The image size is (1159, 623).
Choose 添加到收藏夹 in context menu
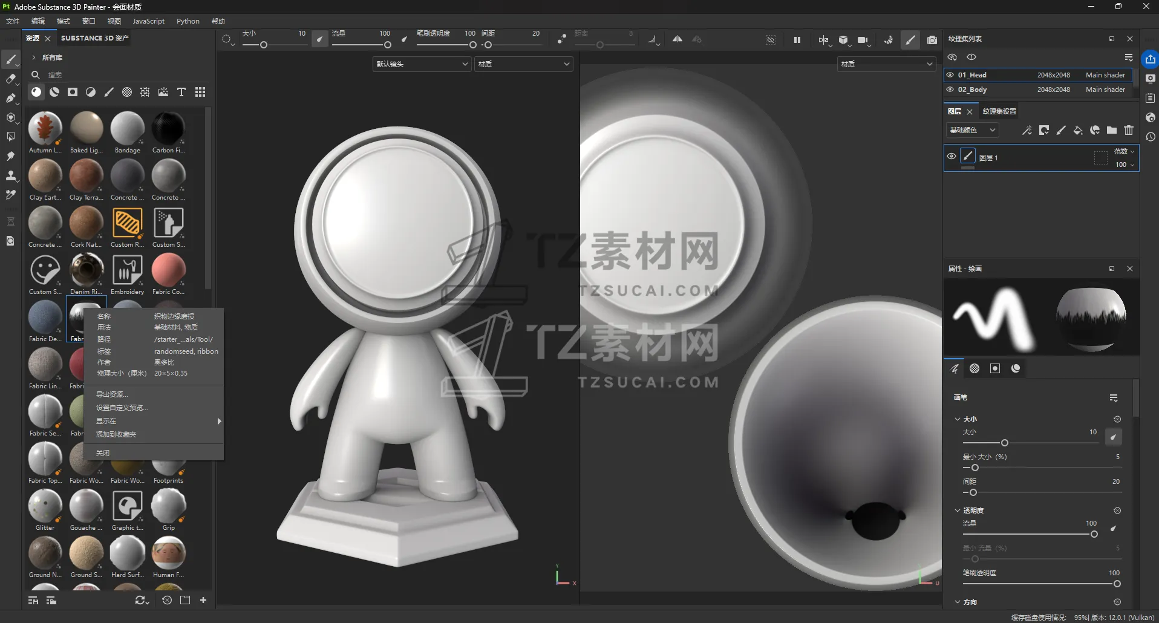click(154, 434)
